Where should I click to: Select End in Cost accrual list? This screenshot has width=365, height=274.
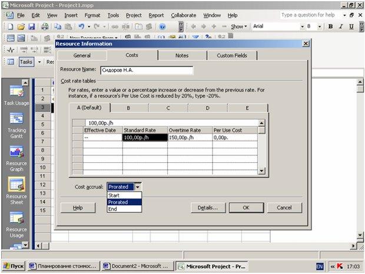(x=124, y=209)
